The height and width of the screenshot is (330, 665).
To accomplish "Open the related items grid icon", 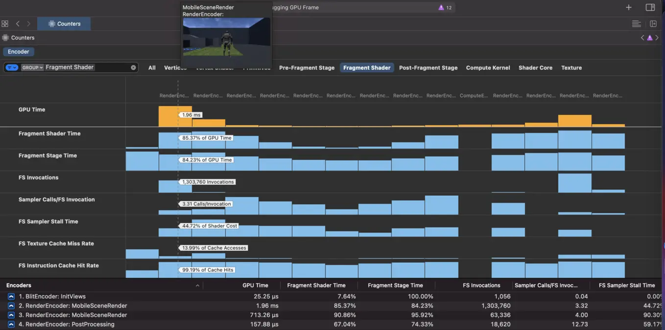I will pyautogui.click(x=5, y=23).
